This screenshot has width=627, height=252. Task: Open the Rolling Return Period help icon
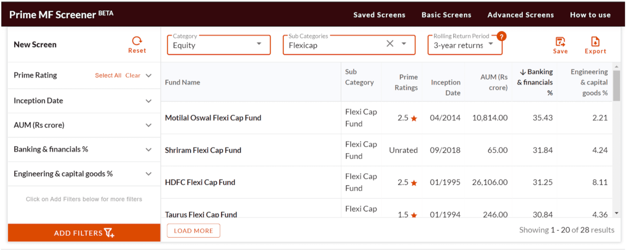click(501, 36)
